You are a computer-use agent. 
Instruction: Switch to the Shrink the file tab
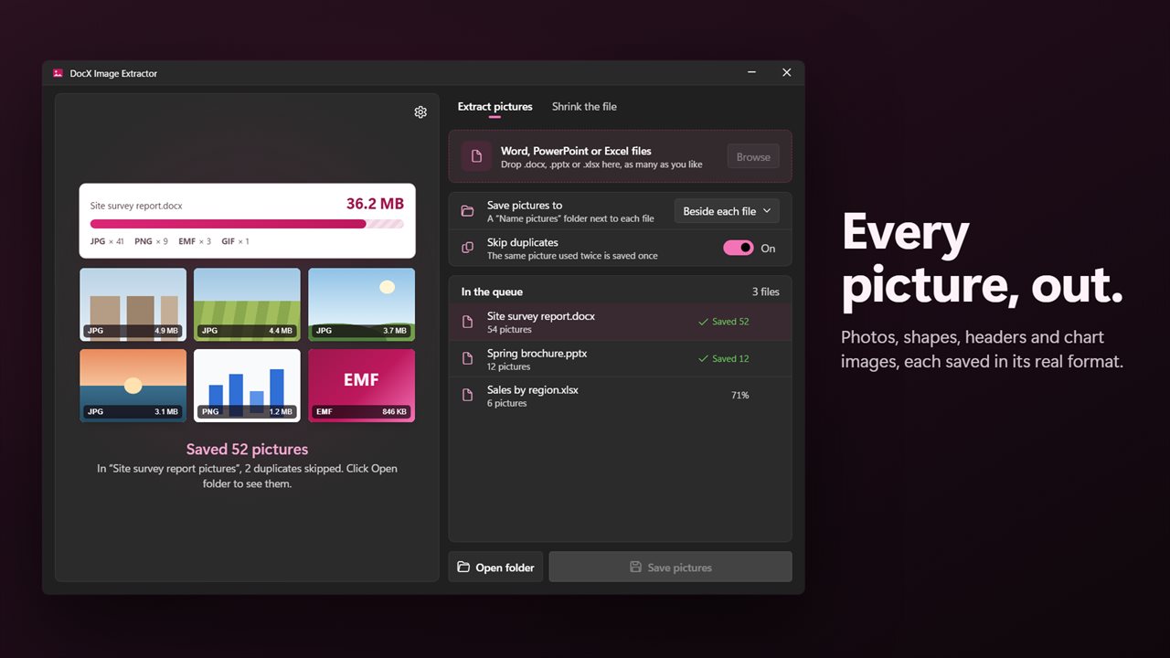(584, 107)
